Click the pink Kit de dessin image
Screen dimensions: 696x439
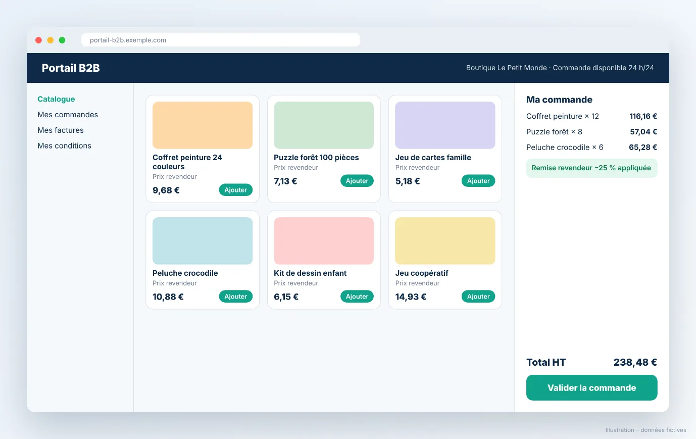click(324, 241)
